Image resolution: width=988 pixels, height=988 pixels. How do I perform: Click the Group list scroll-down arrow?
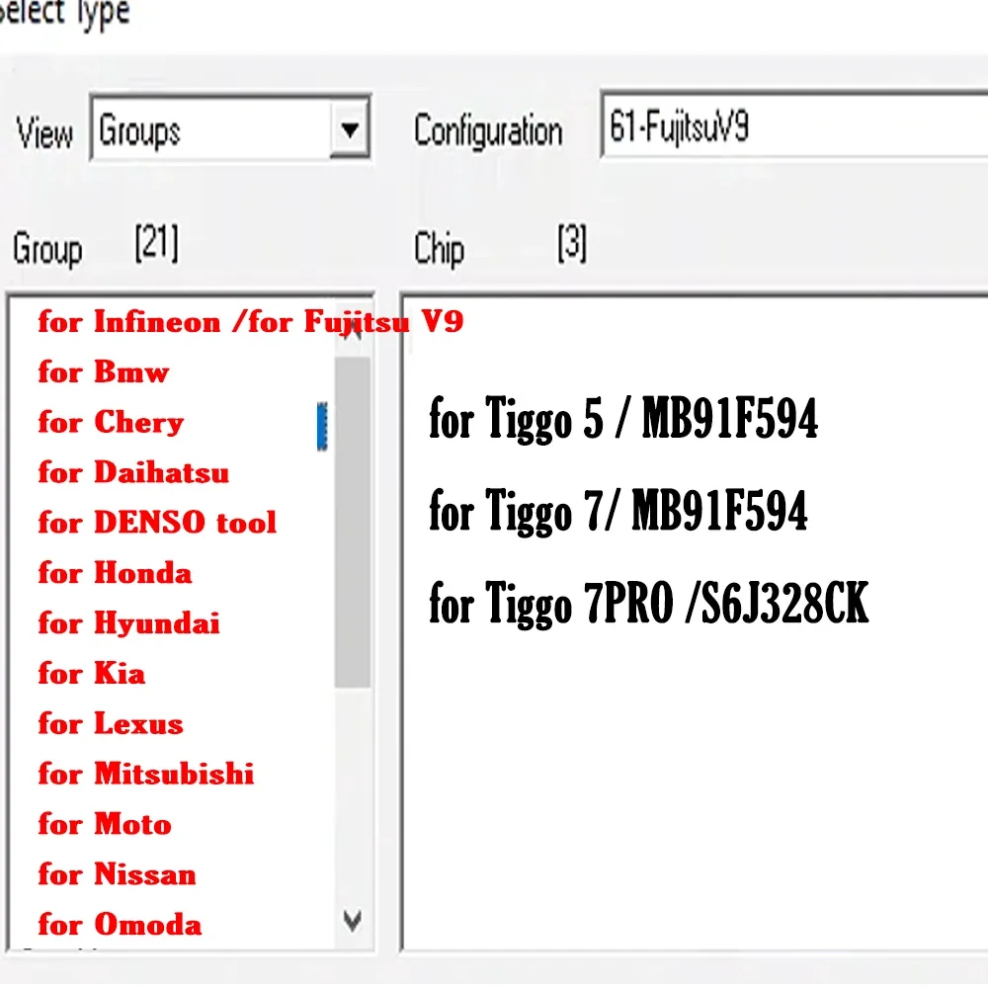(x=353, y=921)
